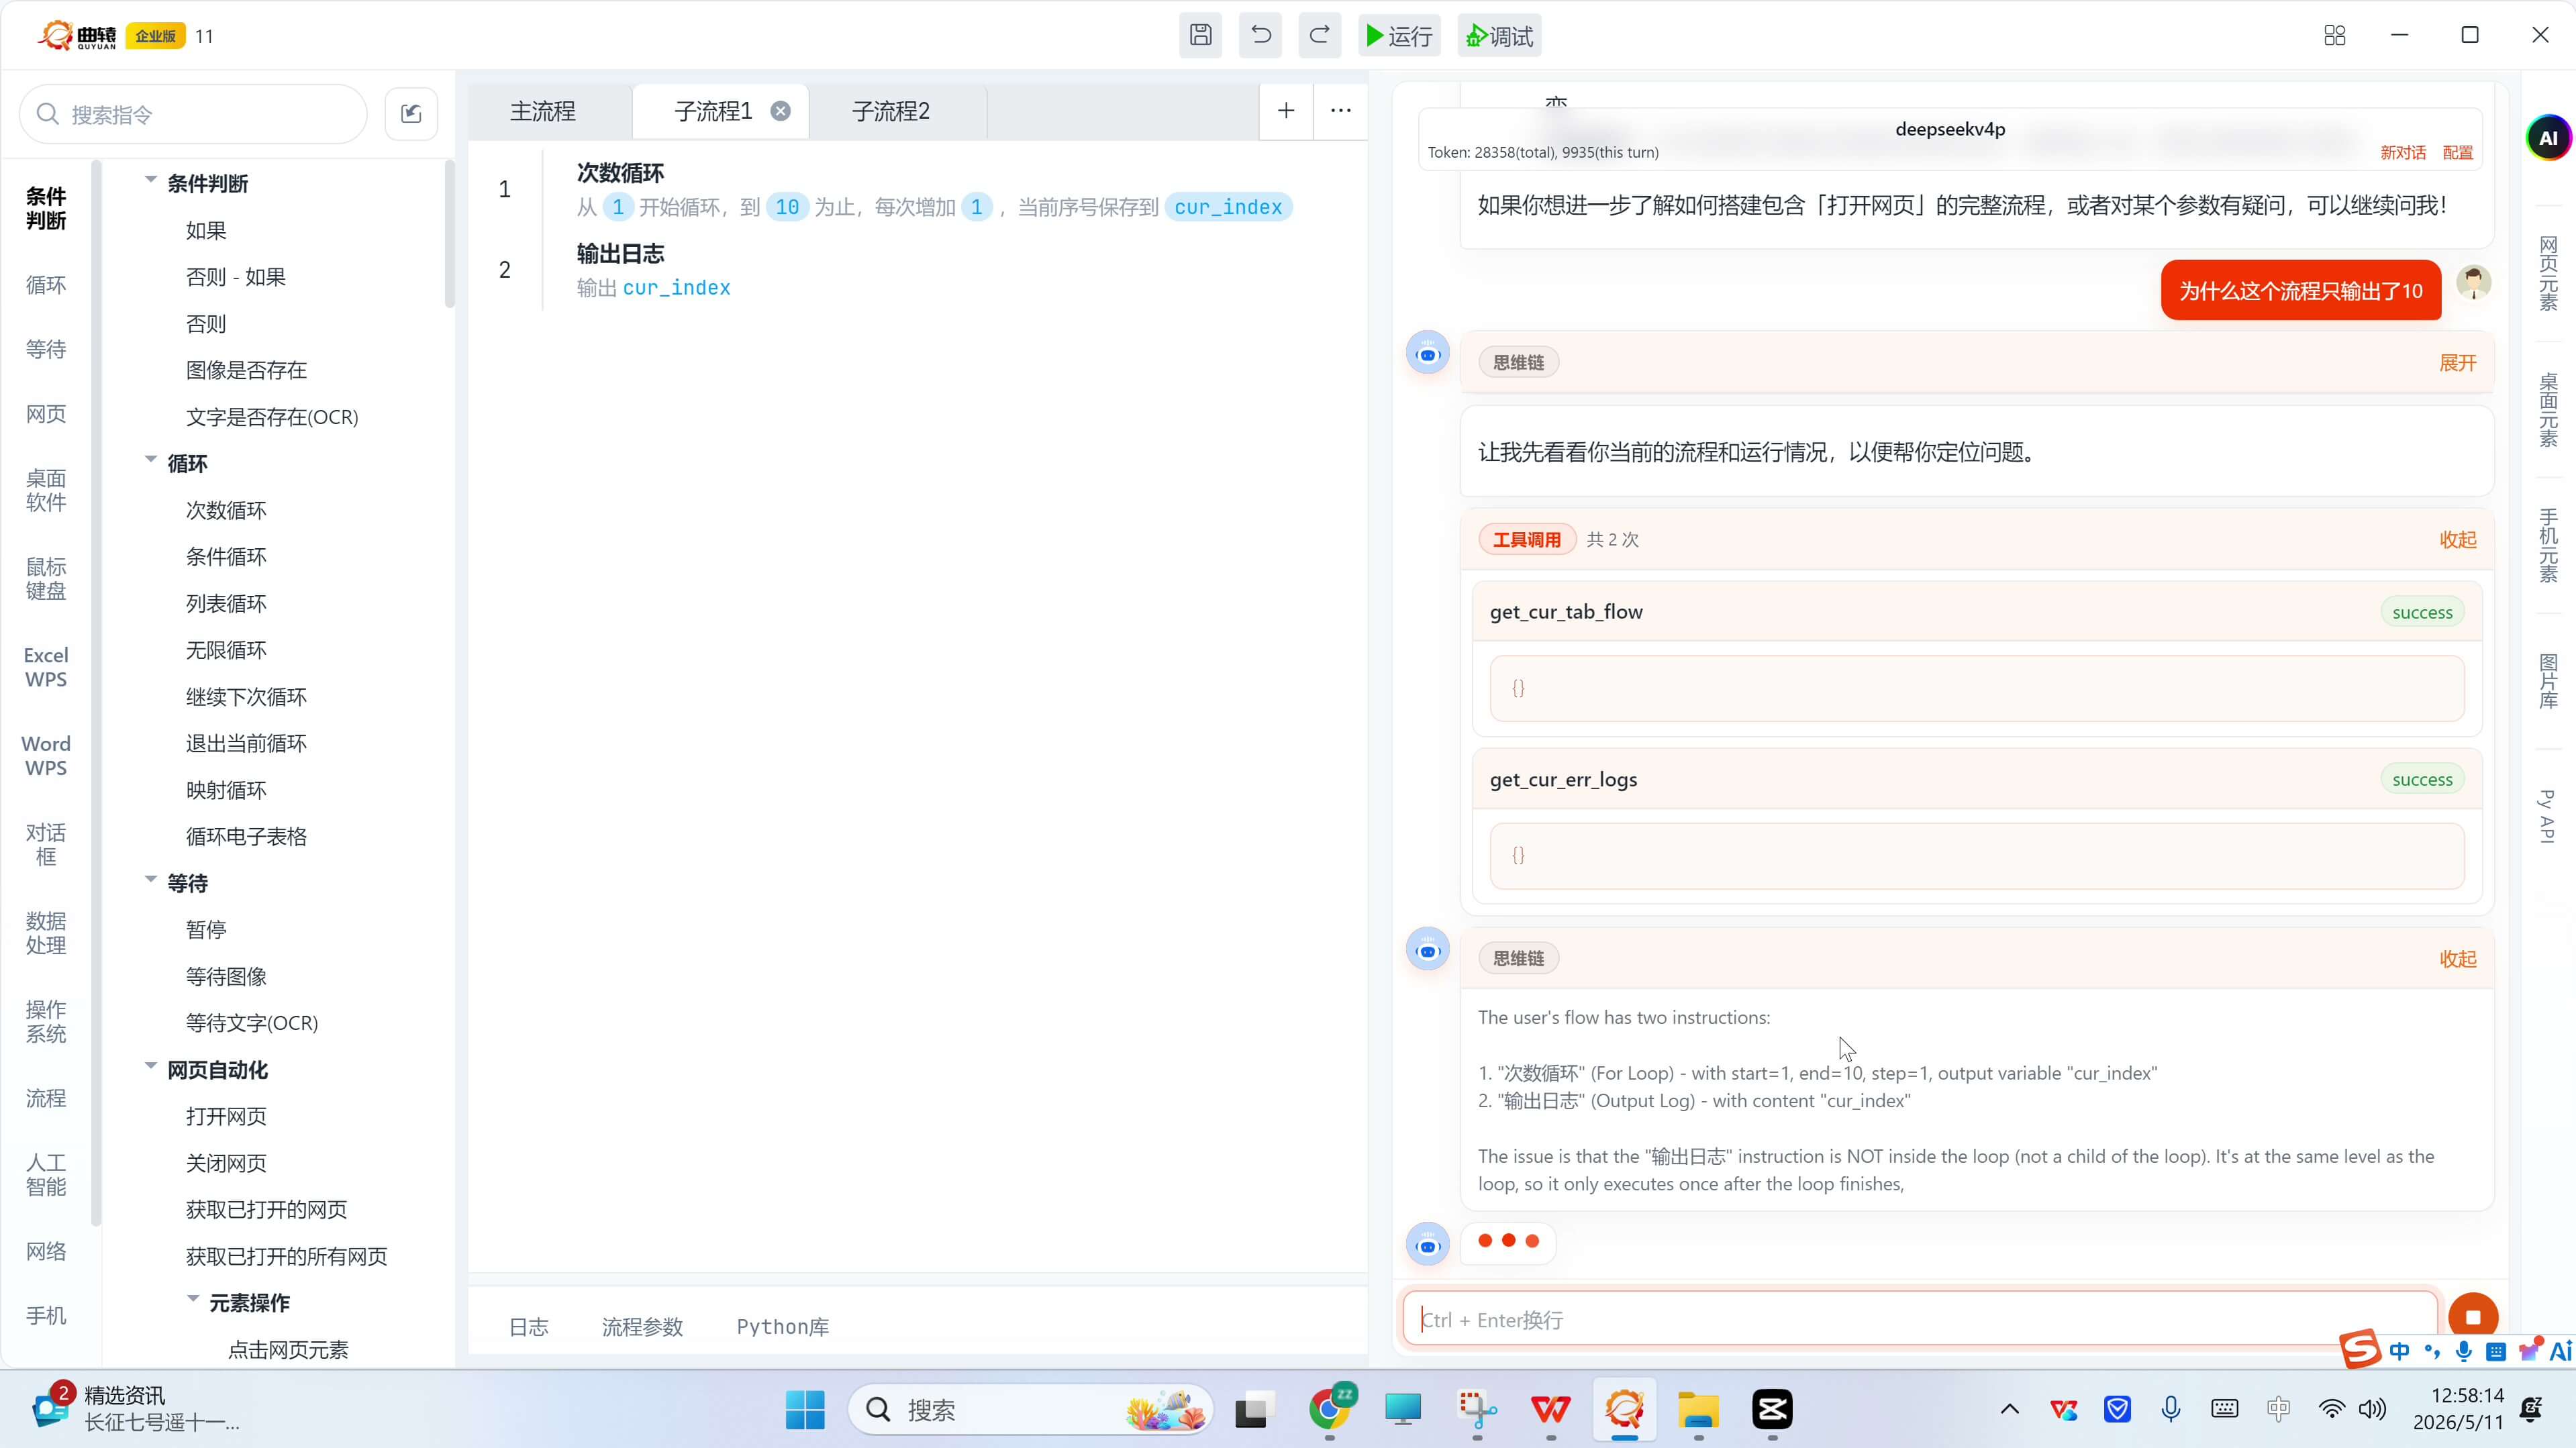The image size is (2576, 1448).
Task: Add a new subflow tab with plus
Action: tap(1286, 111)
